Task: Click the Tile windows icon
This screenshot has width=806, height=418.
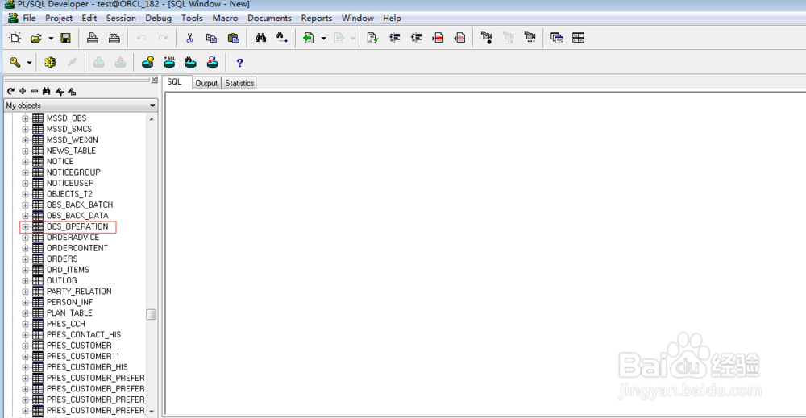Action: click(x=578, y=38)
